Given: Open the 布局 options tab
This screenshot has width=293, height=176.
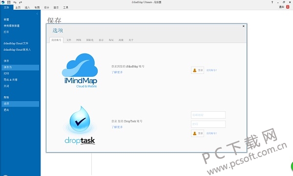Looking at the screenshot, I should [111, 40].
